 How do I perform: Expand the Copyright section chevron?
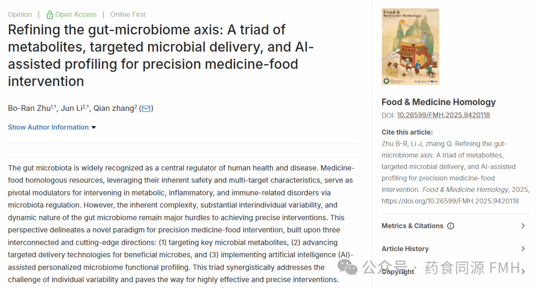tap(523, 272)
